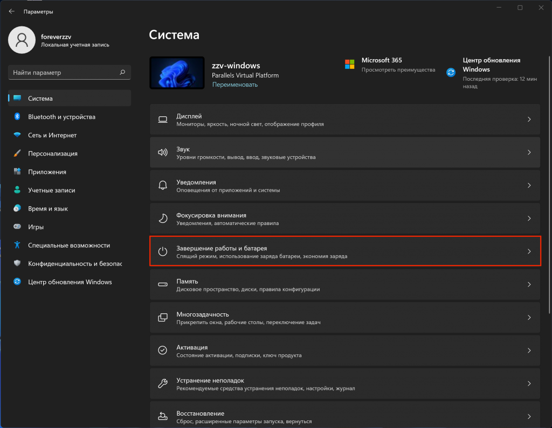Screen dimensions: 552x428
Task: Click the power icon for Завершение работы
Action: pos(163,251)
